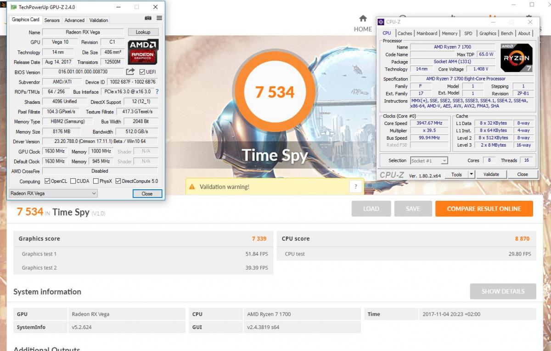The width and height of the screenshot is (551, 351).
Task: Open the CPU-Z Graphics tab
Action: pyautogui.click(x=488, y=33)
